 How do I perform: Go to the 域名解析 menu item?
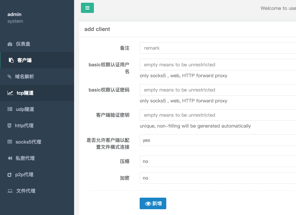coord(25,77)
